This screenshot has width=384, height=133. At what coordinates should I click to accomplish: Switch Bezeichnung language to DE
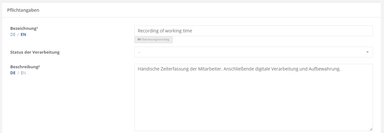13,35
